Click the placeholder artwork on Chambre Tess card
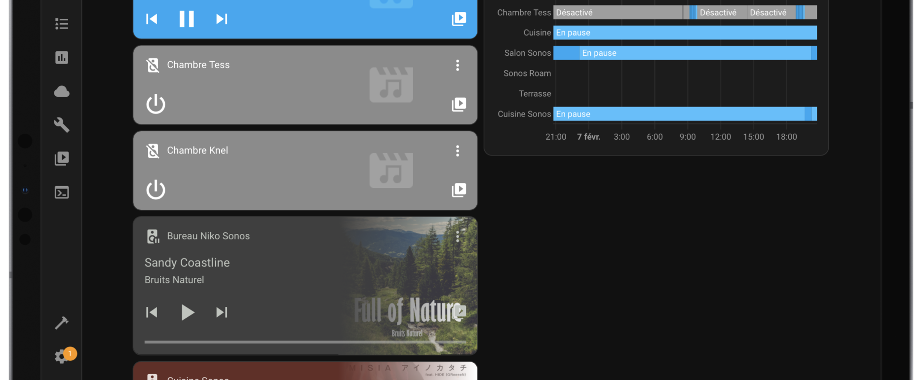The image size is (923, 380). 391,85
